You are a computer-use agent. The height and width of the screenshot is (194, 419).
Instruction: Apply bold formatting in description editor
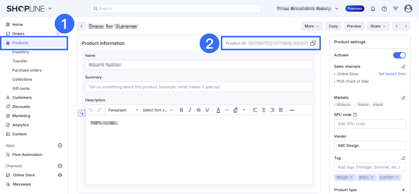point(181,110)
